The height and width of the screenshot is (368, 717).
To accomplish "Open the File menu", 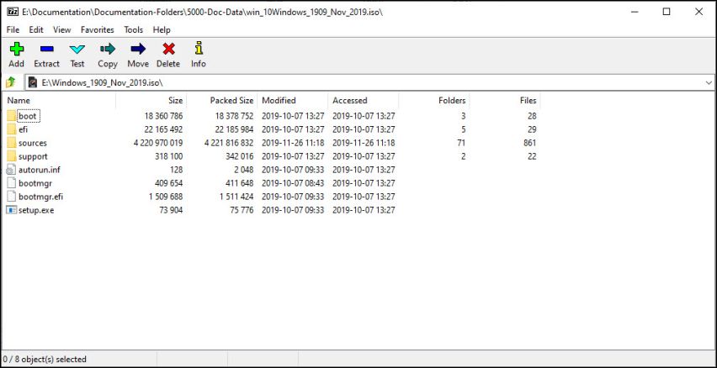I will [x=13, y=29].
